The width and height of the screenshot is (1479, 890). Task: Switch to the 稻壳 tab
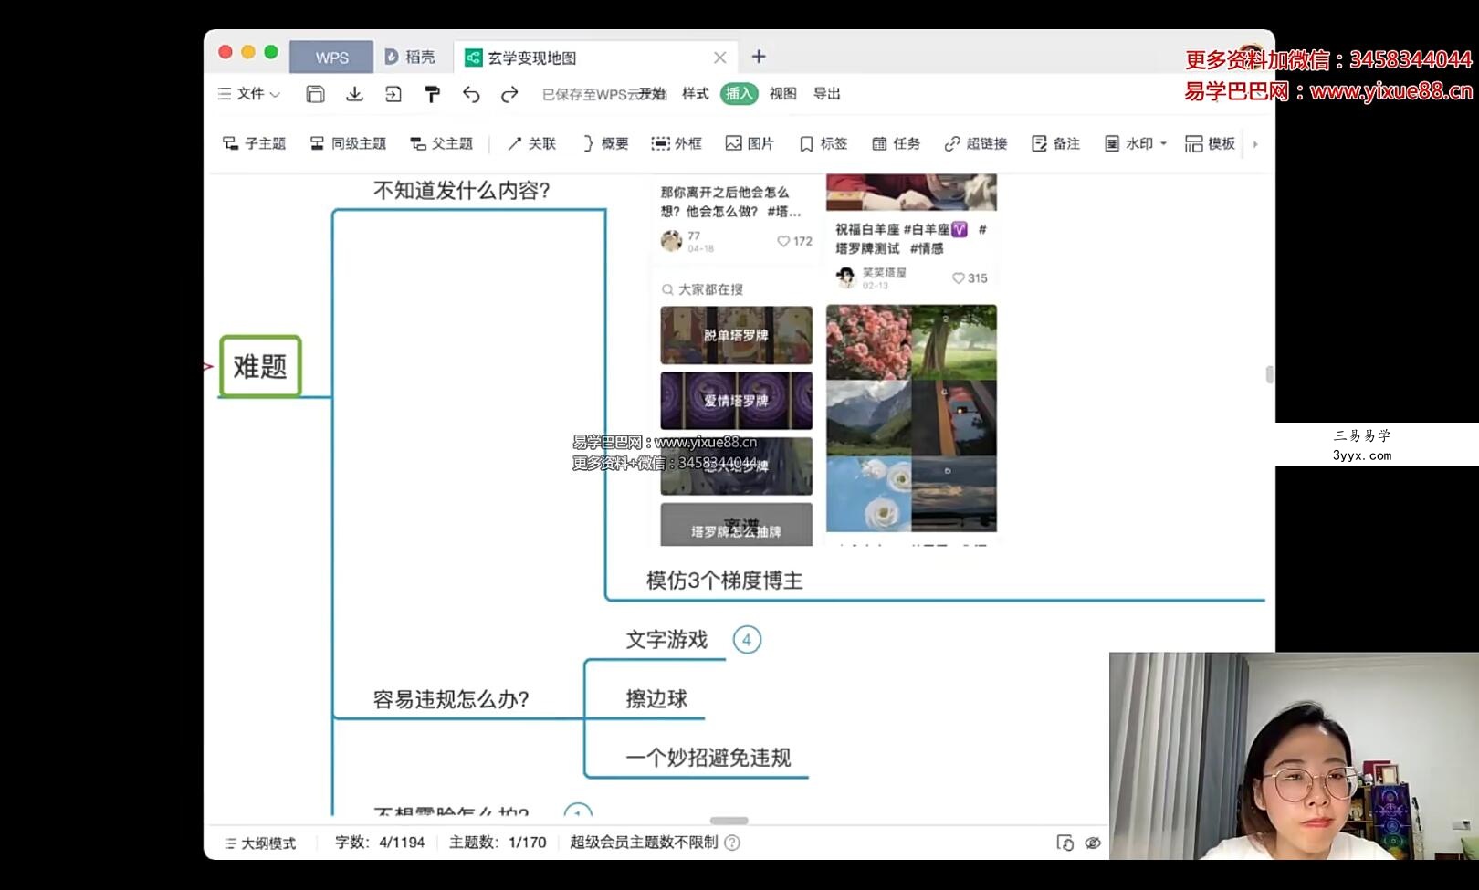(x=410, y=57)
